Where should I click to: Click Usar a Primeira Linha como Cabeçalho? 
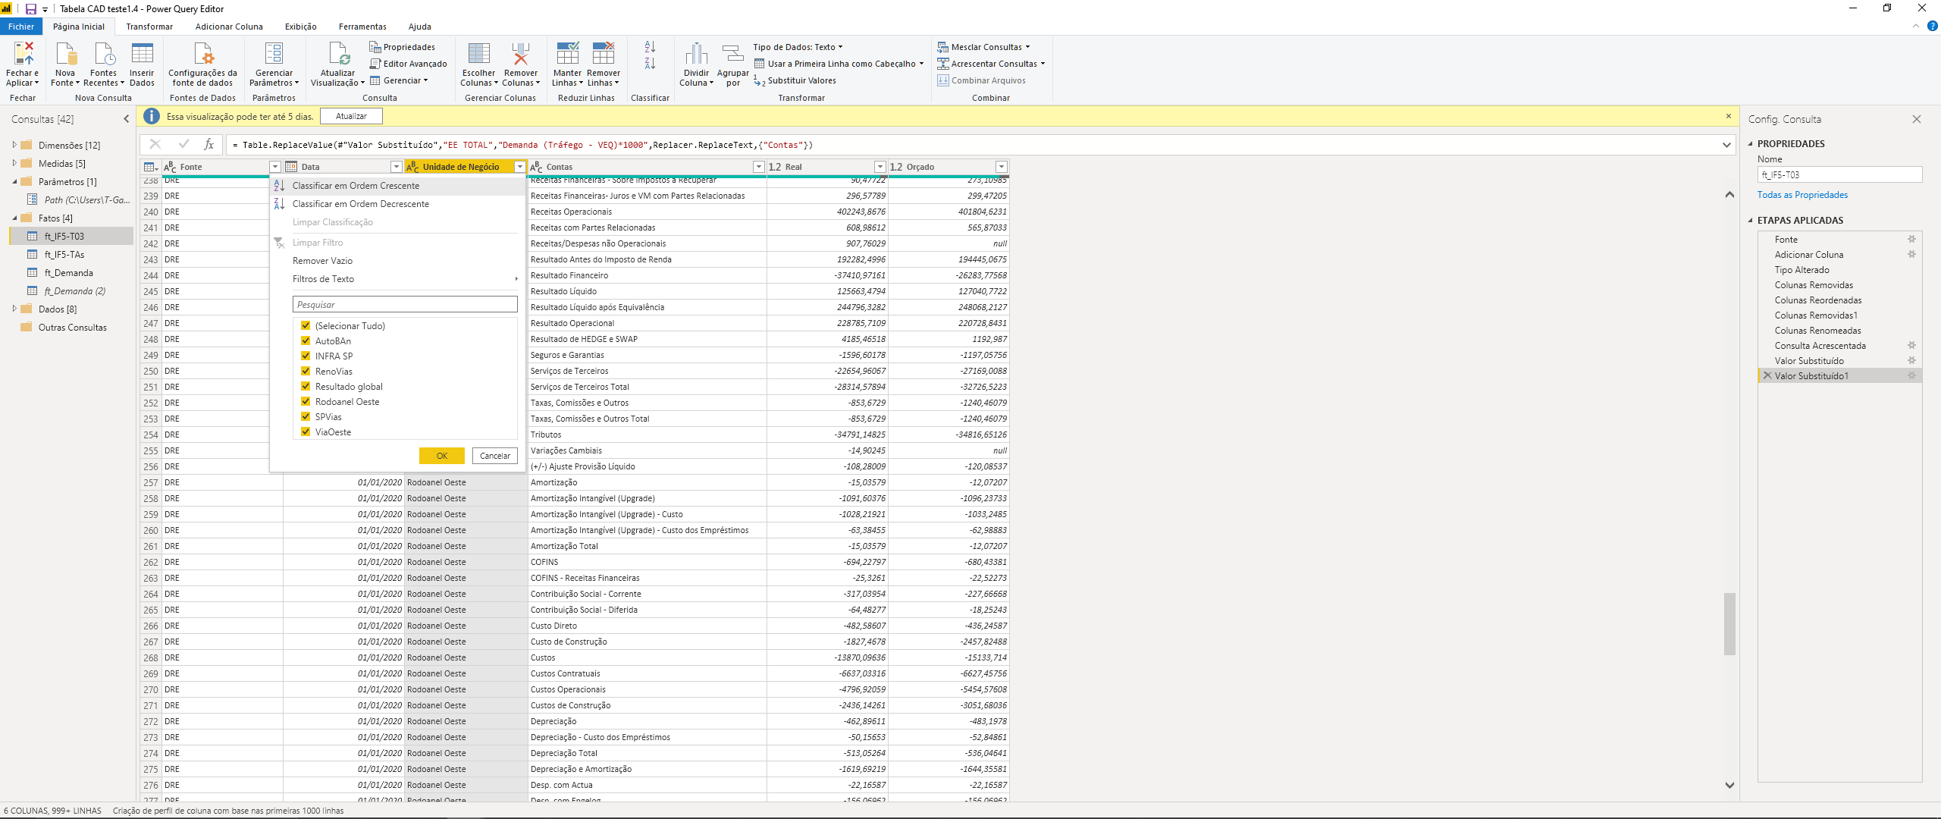(839, 64)
